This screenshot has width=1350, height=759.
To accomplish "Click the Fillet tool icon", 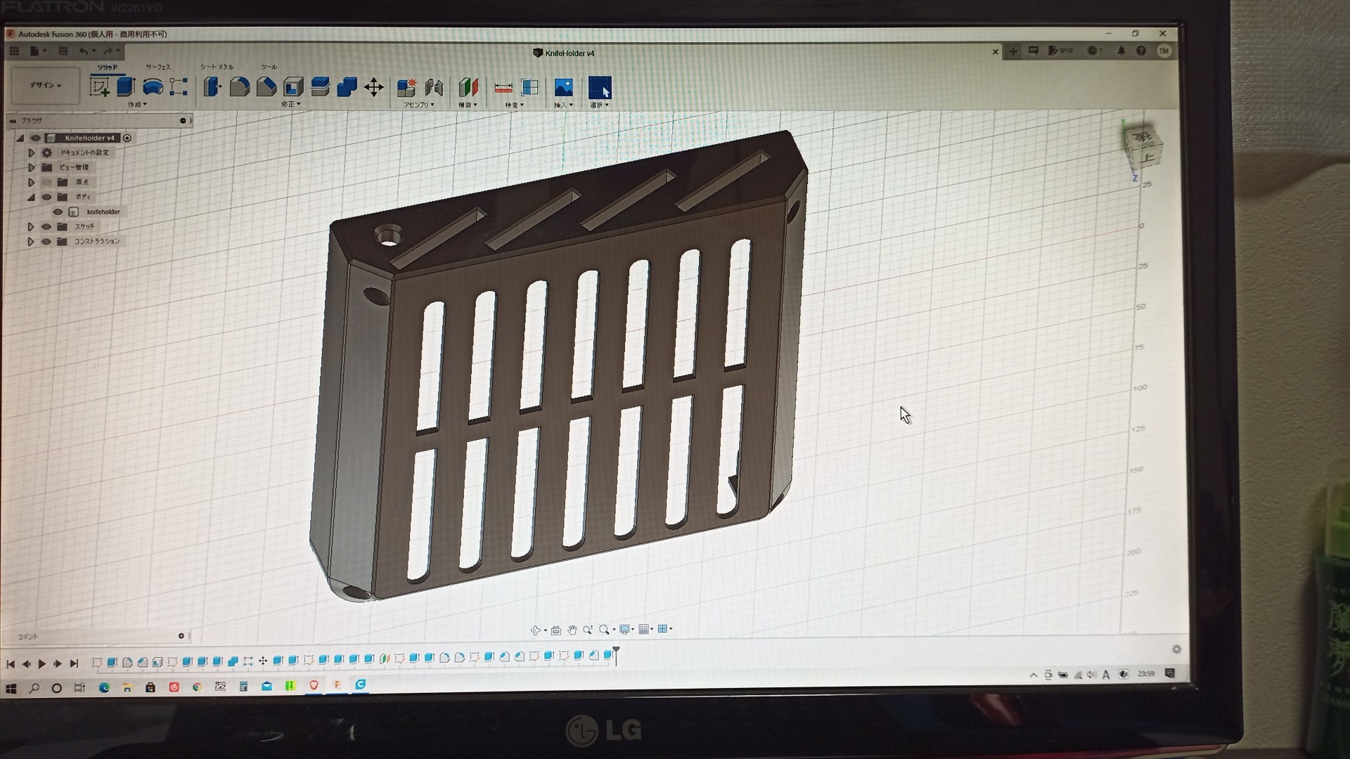I will (x=239, y=86).
